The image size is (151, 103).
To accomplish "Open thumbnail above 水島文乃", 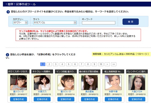I will (x=42, y=82).
